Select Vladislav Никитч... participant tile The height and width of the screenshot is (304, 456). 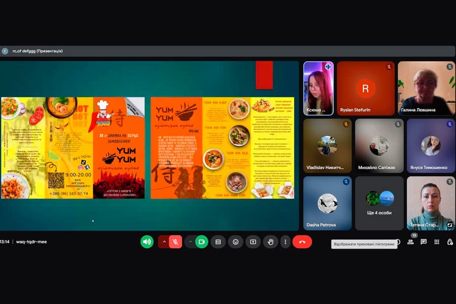pos(327,145)
